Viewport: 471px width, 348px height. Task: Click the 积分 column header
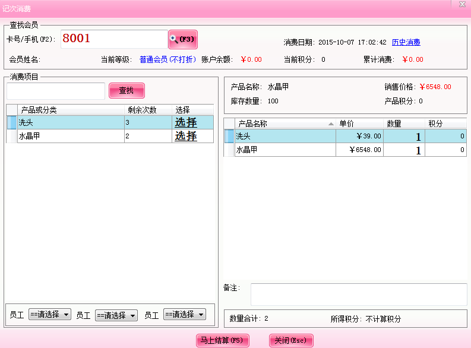point(445,124)
